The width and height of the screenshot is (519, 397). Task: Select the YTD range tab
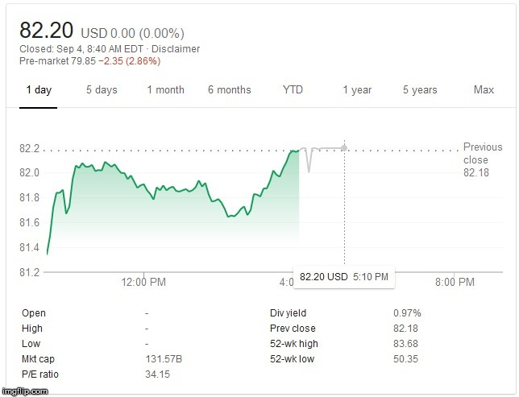[293, 90]
